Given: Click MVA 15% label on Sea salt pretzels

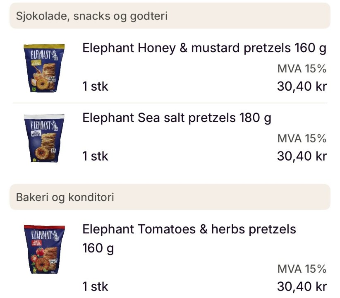Looking at the screenshot, I should (302, 138).
